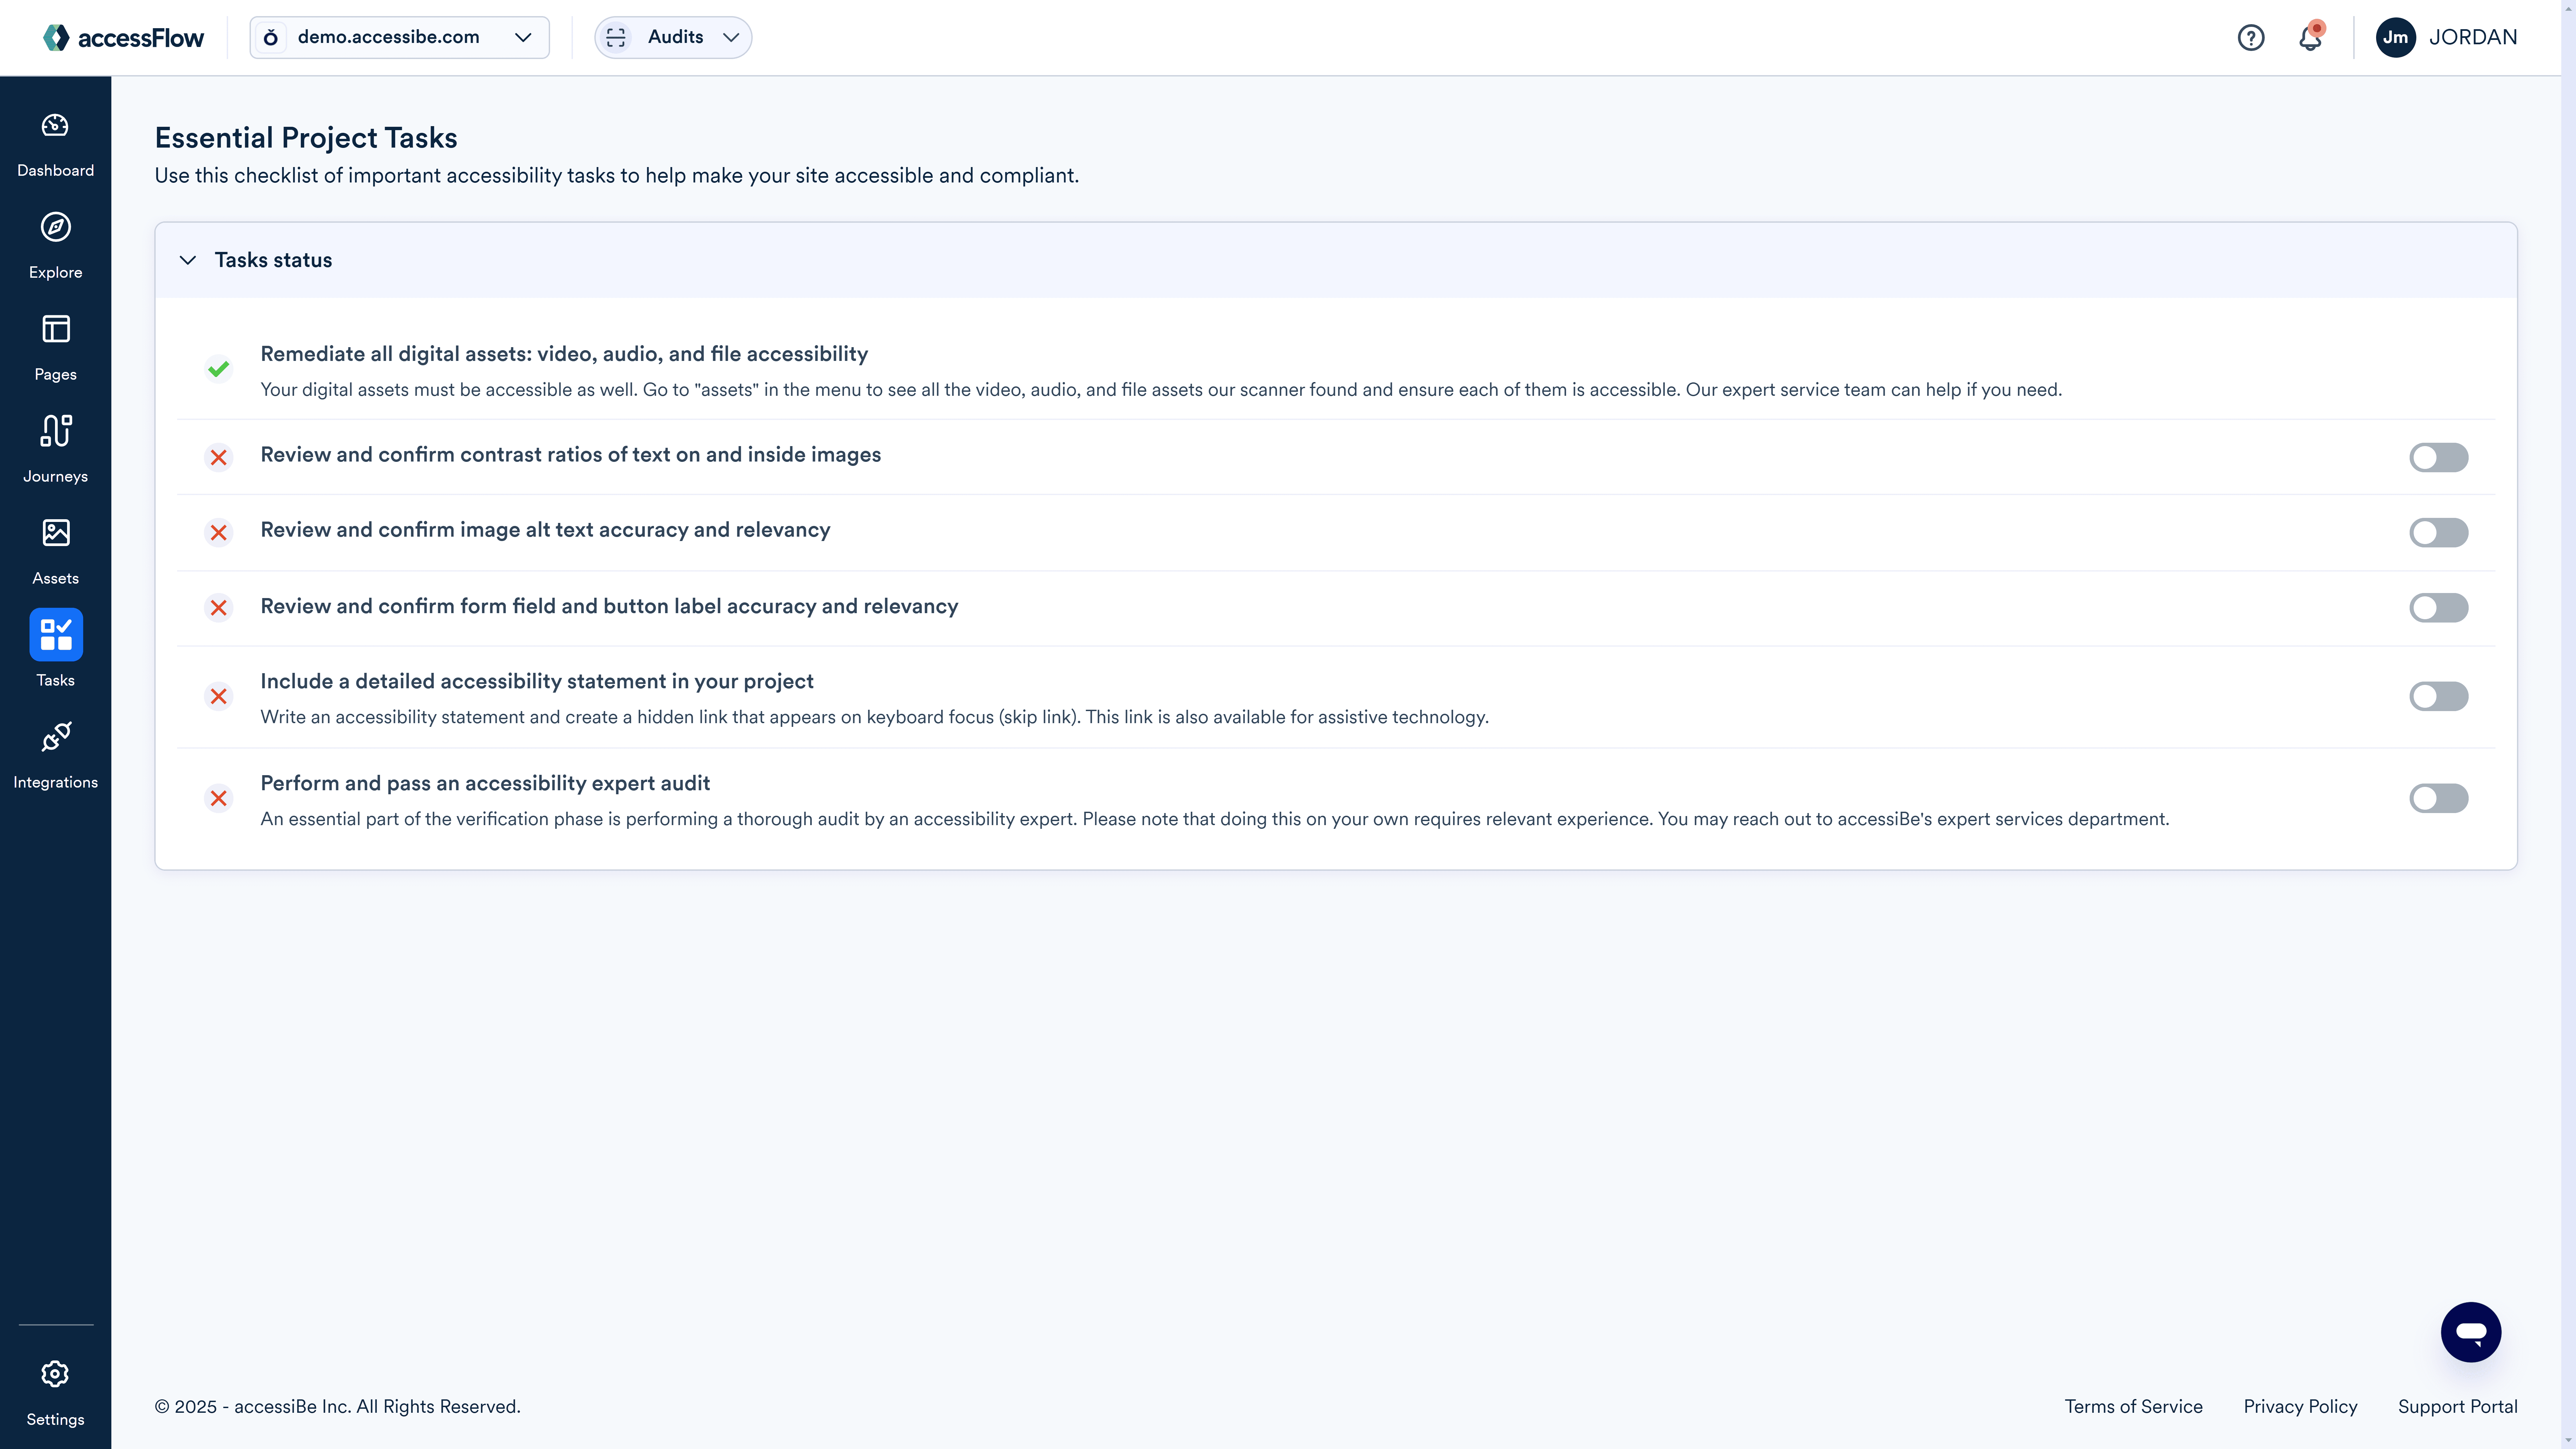Click the Essential Project Tasks heading
Screen dimensions: 2576x1449
[306, 138]
